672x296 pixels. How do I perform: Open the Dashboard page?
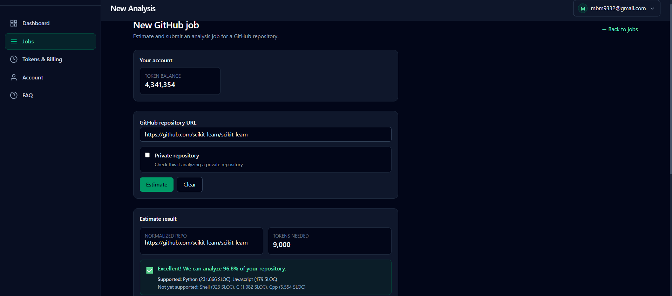(x=50, y=23)
